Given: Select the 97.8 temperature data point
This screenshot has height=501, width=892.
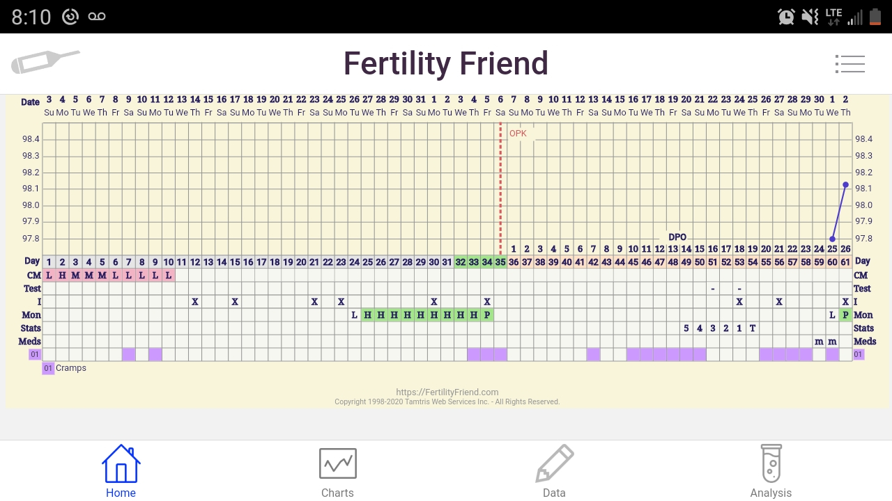Looking at the screenshot, I should [x=832, y=239].
